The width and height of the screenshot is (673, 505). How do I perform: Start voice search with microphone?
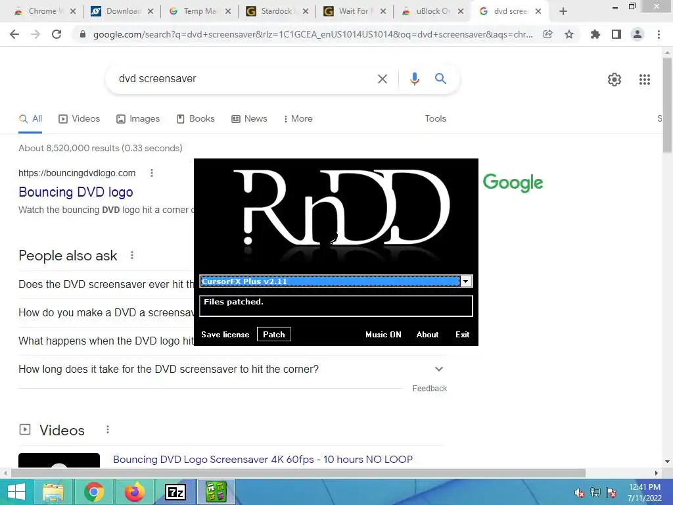pos(414,79)
